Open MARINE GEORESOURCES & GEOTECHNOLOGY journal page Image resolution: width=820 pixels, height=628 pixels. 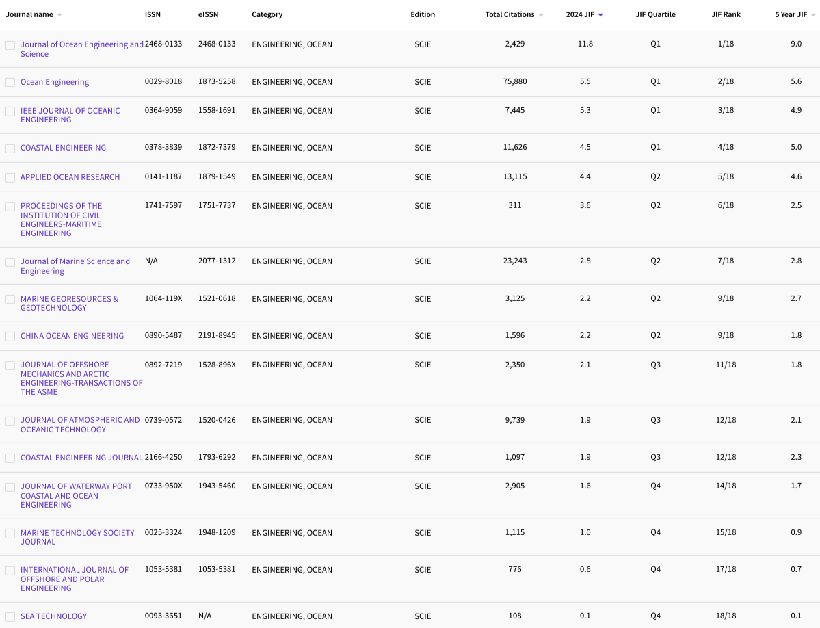(69, 299)
